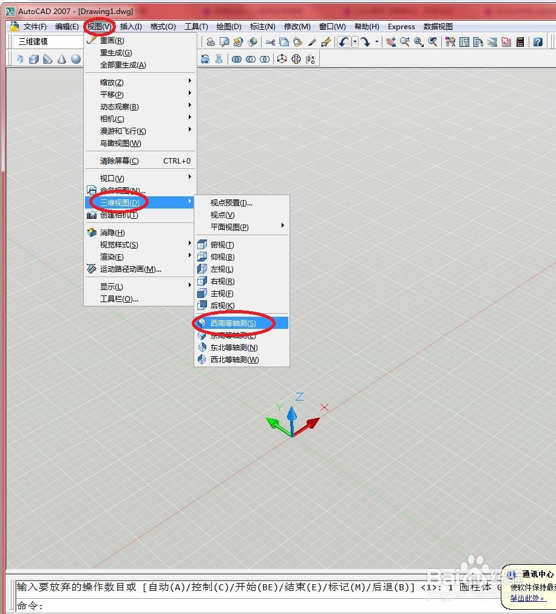Expand the 平面视图(P) submenu
The image size is (556, 614).
pyautogui.click(x=242, y=227)
